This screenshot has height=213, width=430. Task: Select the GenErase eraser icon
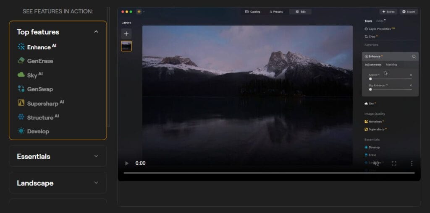pyautogui.click(x=21, y=61)
